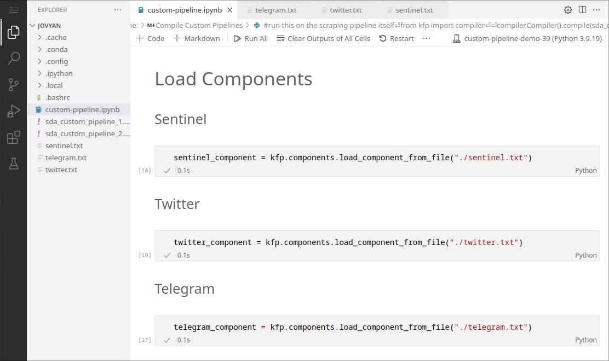Screen dimensions: 609x361
Task: Open the Run and Debug view
Action: pos(14,111)
